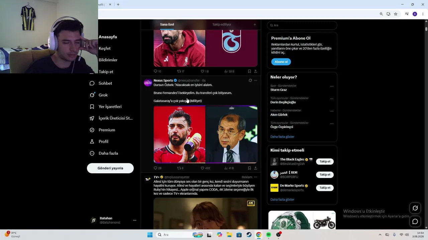Show more trends under Neler oluyor
Screen dimensions: 428x240
pos(282,137)
